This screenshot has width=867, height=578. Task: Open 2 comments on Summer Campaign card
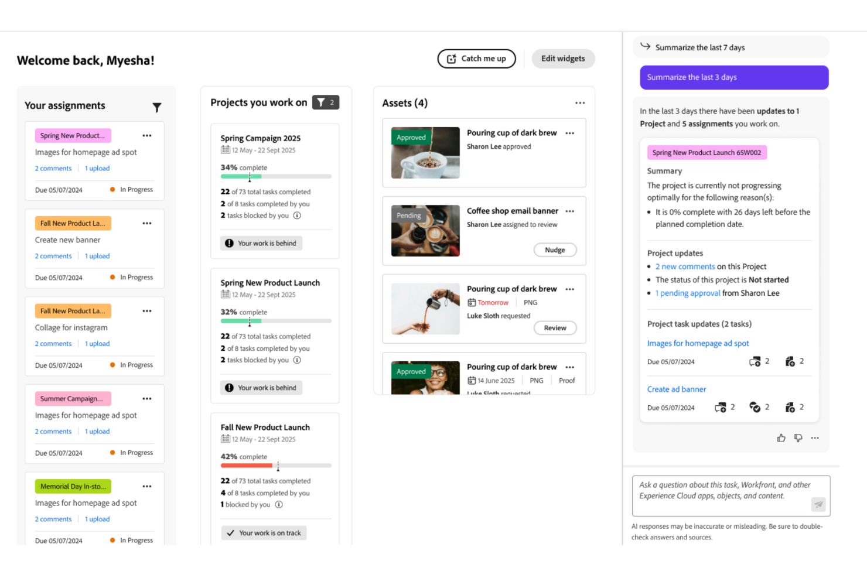point(53,432)
